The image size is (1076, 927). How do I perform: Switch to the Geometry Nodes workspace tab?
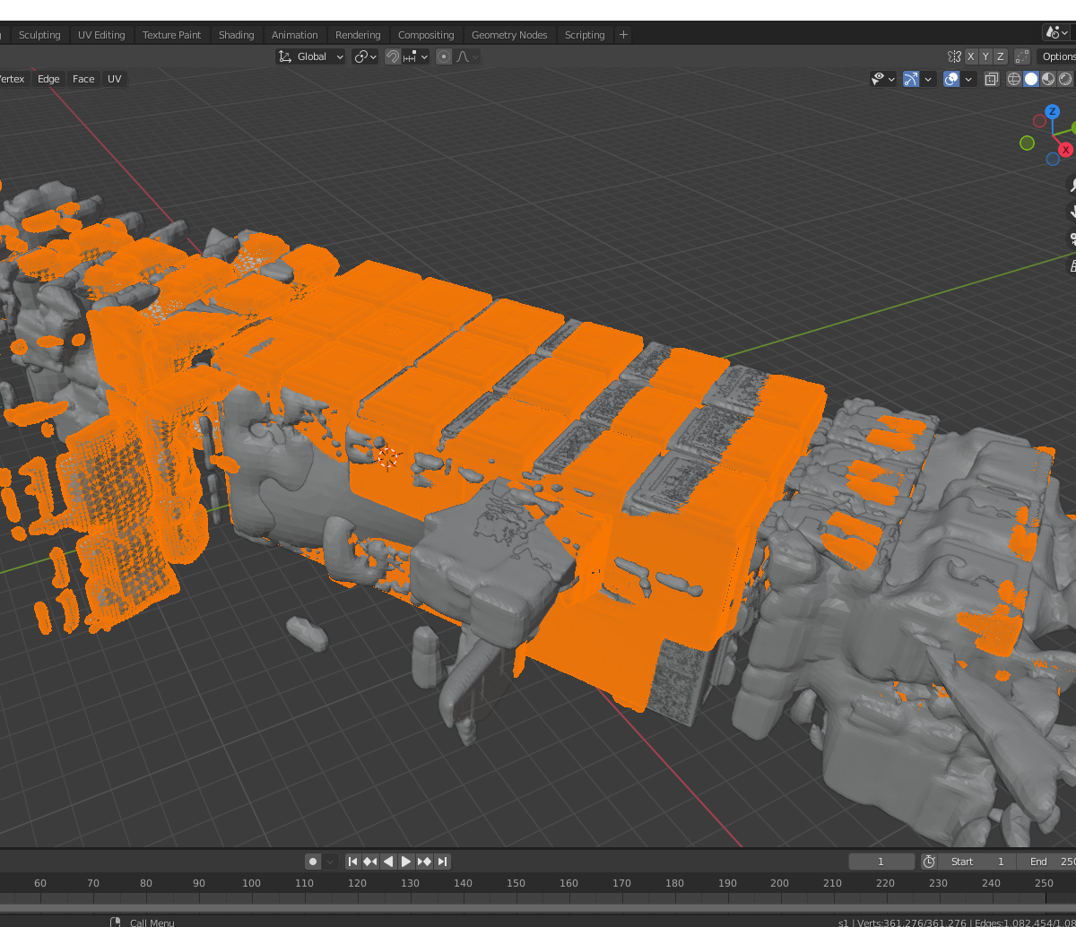[508, 35]
